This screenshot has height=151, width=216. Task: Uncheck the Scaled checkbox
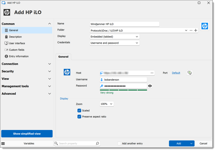79,110
